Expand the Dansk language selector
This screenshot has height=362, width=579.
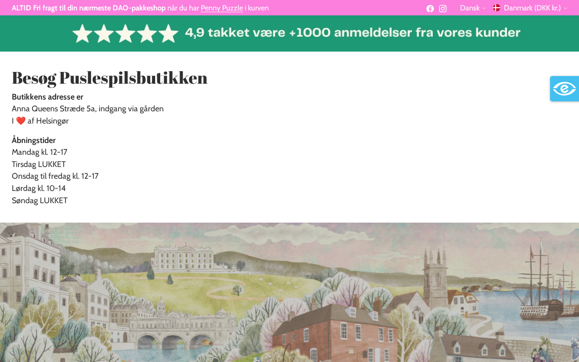pyautogui.click(x=473, y=8)
